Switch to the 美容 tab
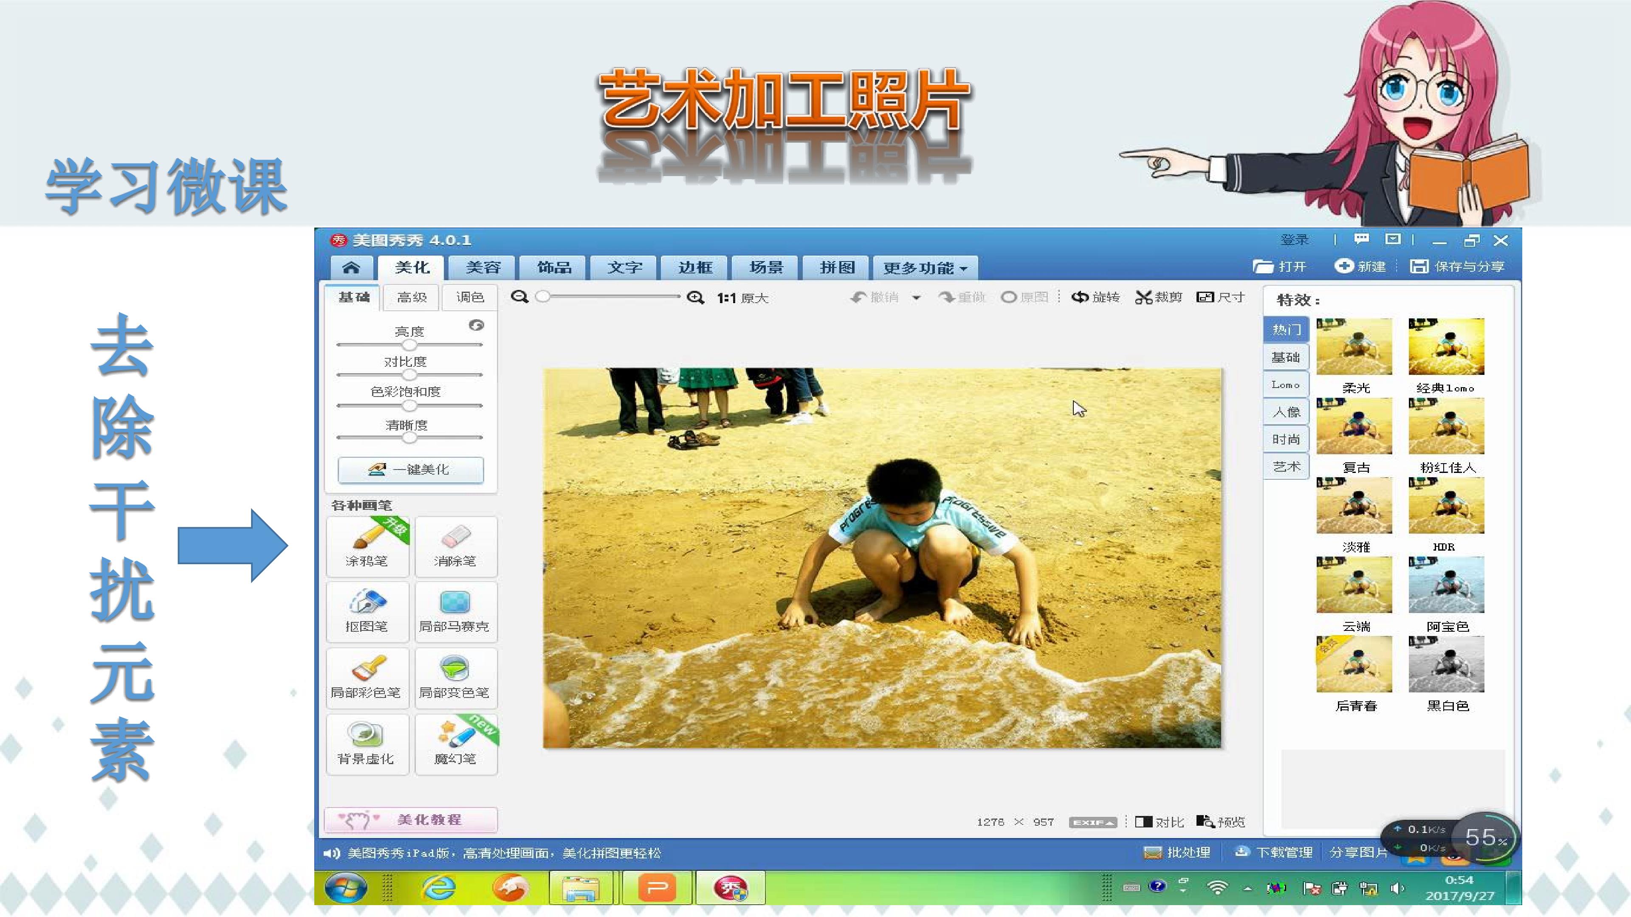Image resolution: width=1631 pixels, height=917 pixels. 483,268
